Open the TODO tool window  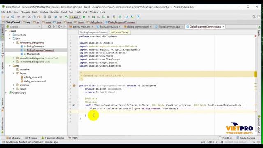pos(73,138)
